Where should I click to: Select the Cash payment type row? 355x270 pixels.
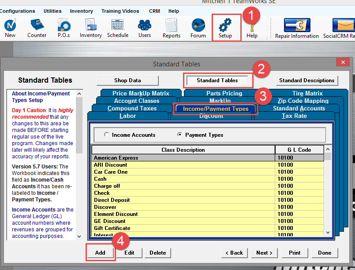click(208, 179)
